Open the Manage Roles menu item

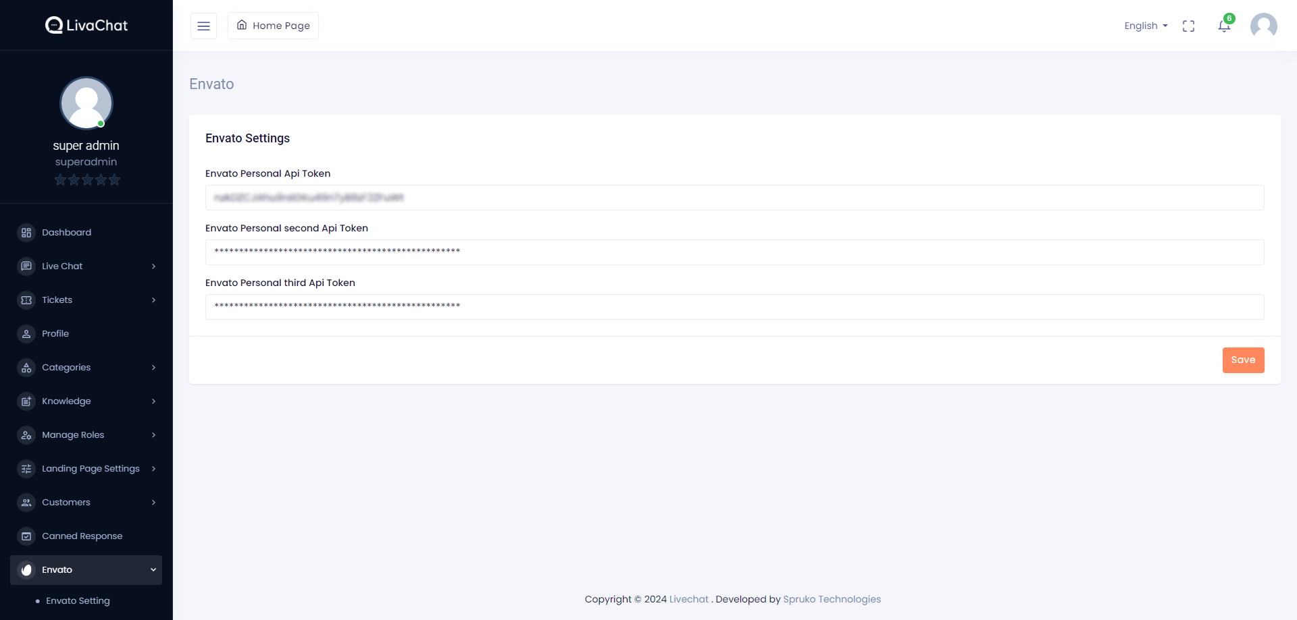point(73,435)
